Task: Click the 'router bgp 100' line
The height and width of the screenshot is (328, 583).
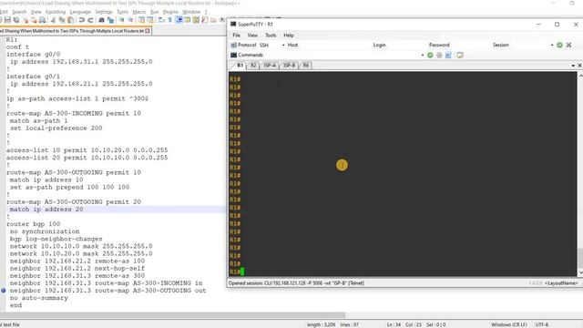Action: pos(33,224)
